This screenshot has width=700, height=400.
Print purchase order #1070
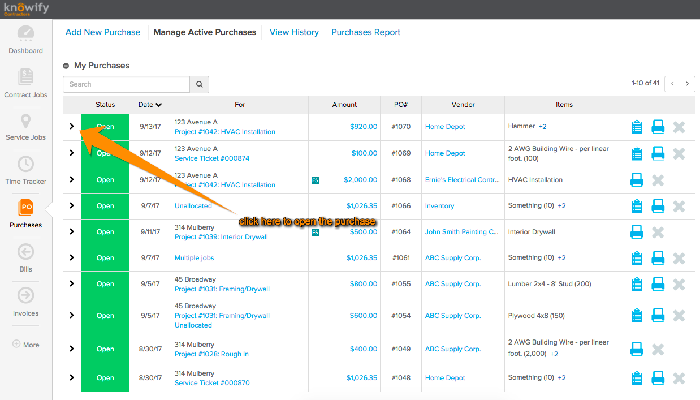coord(658,127)
